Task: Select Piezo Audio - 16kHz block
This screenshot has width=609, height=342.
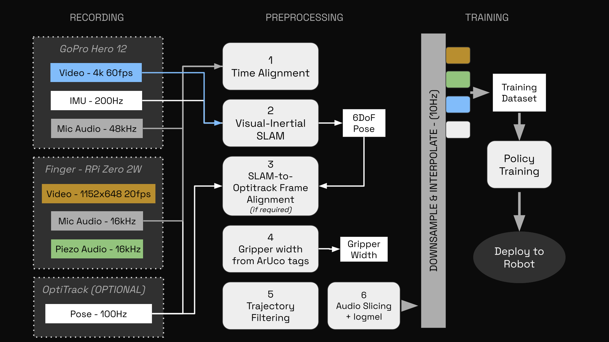Action: 97,249
